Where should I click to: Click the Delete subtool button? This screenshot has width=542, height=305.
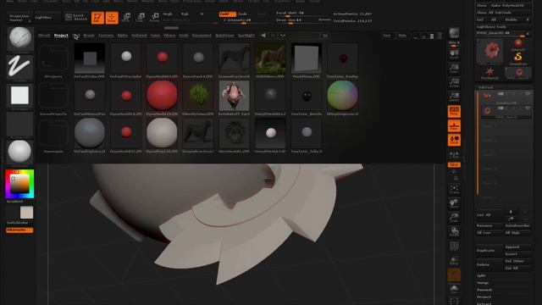click(489, 264)
